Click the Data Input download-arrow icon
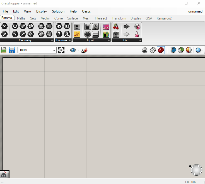 (x=77, y=26)
